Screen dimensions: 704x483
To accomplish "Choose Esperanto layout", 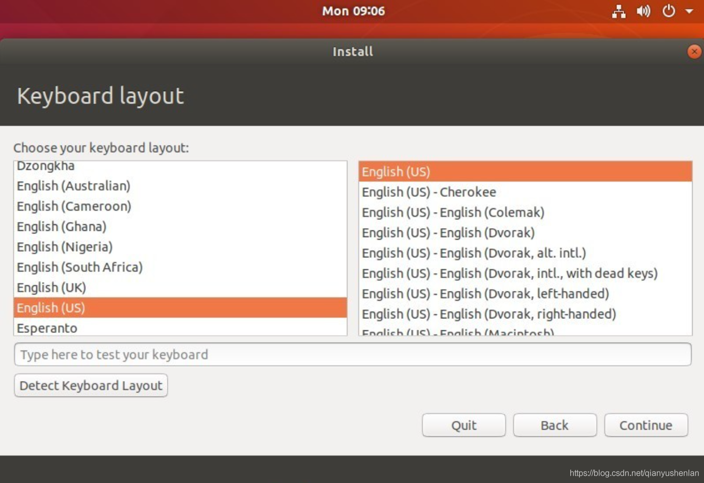I will point(180,327).
